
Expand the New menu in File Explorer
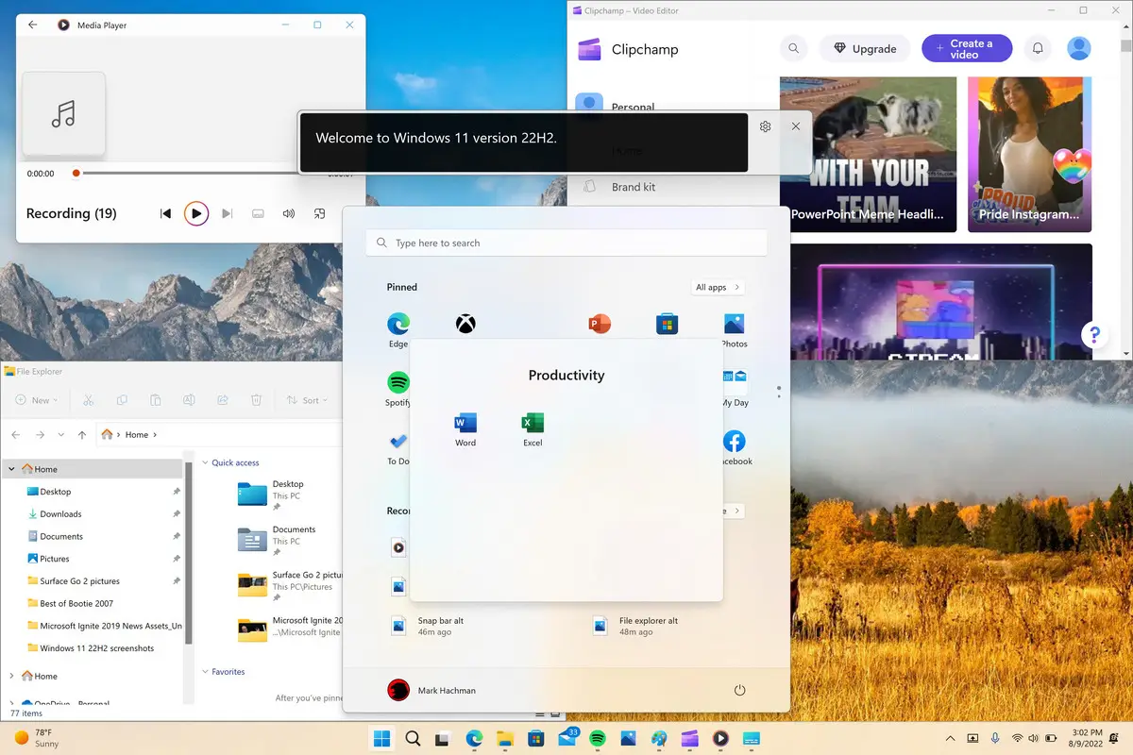36,399
